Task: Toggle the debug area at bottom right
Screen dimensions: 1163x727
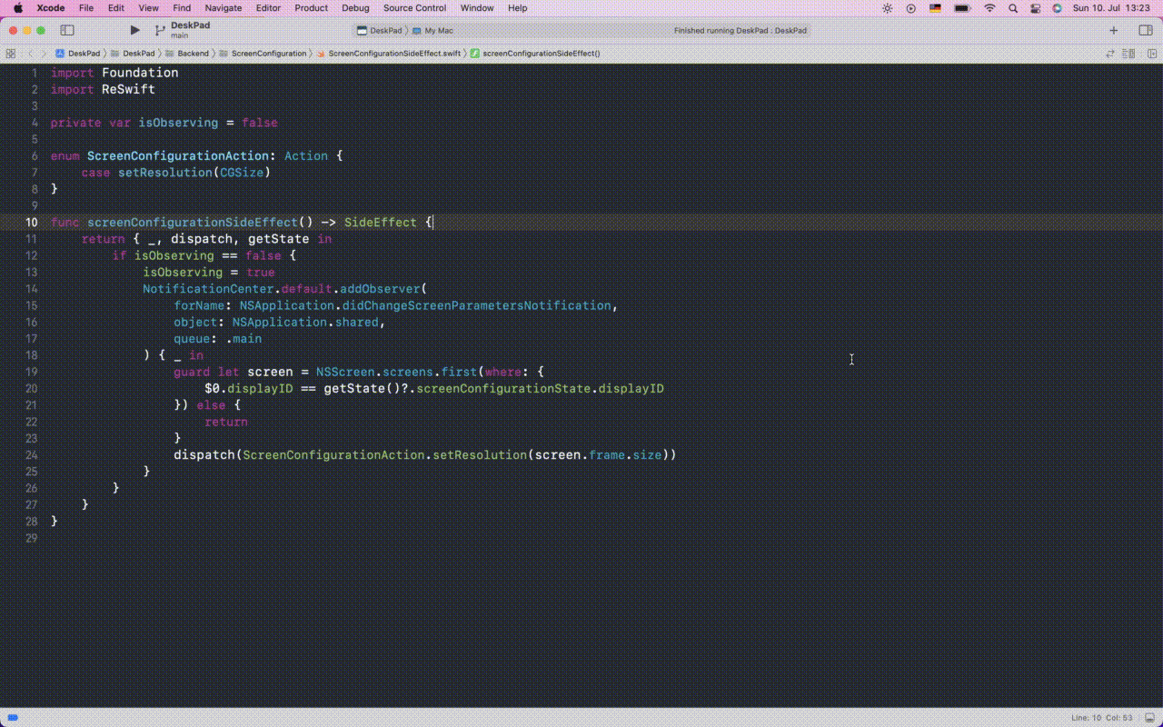Action: 1148,718
